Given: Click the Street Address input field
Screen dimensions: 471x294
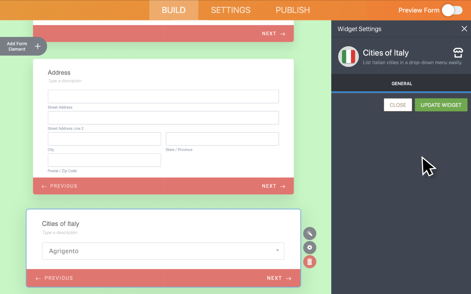Looking at the screenshot, I should click(x=163, y=96).
